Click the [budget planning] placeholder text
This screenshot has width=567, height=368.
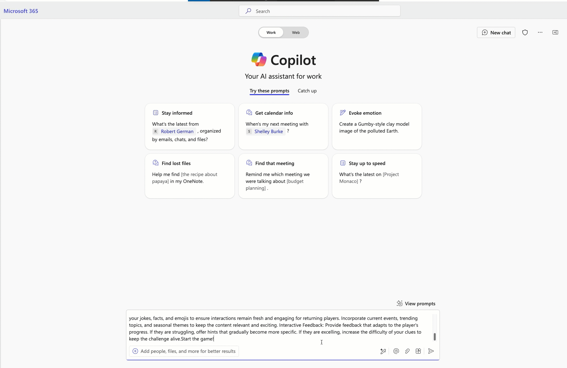tap(275, 185)
